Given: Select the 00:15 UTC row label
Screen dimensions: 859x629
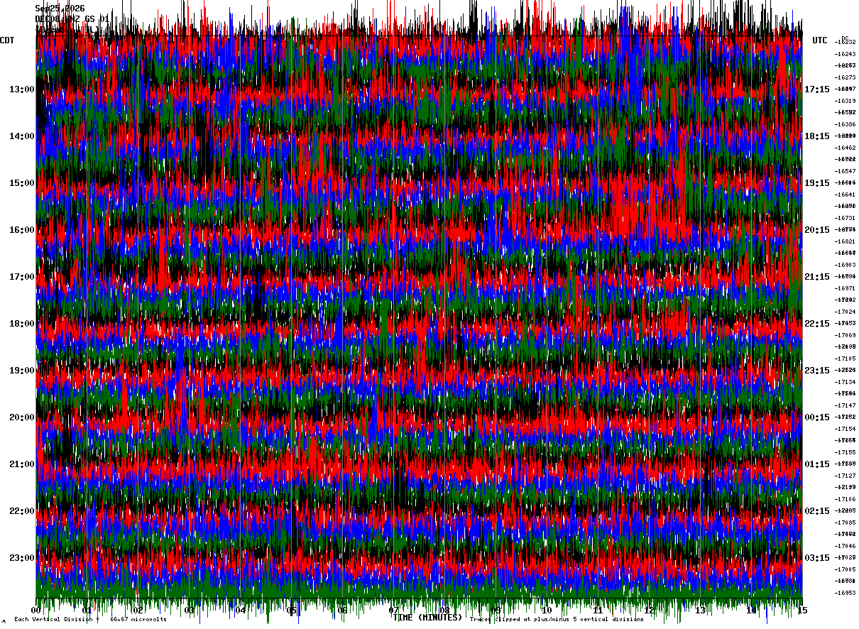Looking at the screenshot, I should (817, 417).
